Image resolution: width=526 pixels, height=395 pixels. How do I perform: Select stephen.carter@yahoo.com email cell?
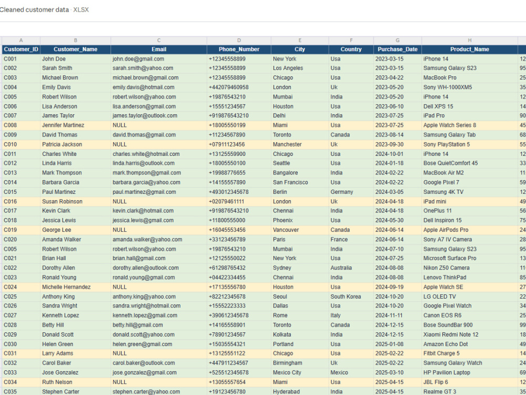coord(159,391)
